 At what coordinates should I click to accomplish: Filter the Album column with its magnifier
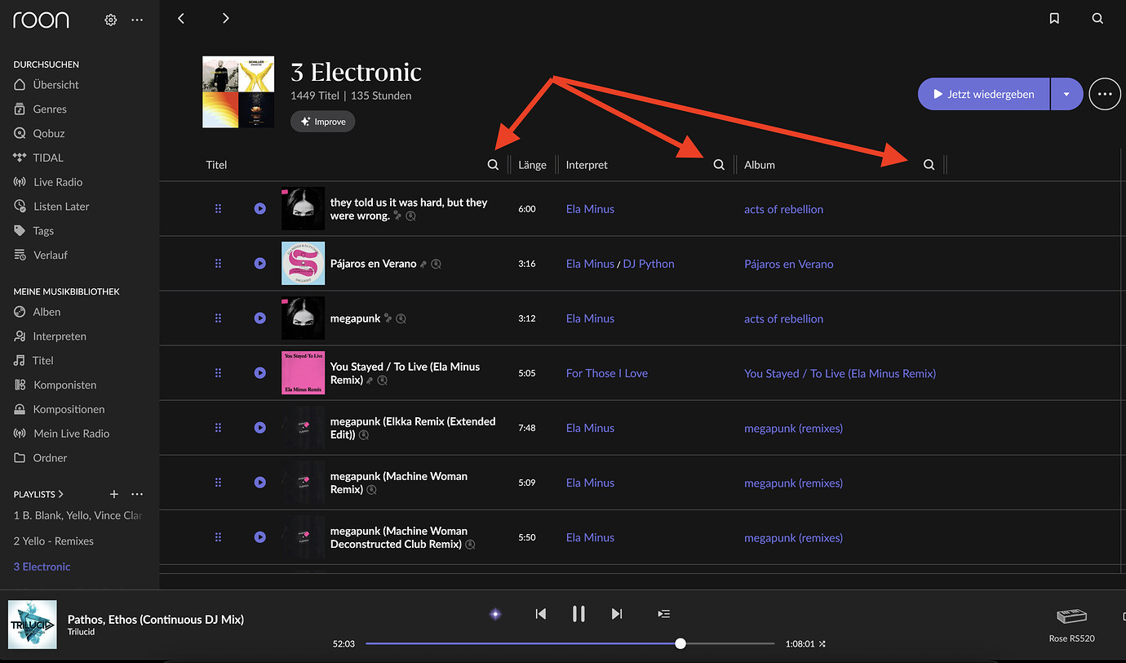coord(929,165)
